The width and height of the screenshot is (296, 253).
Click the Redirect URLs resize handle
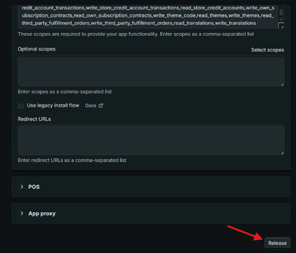point(282,153)
